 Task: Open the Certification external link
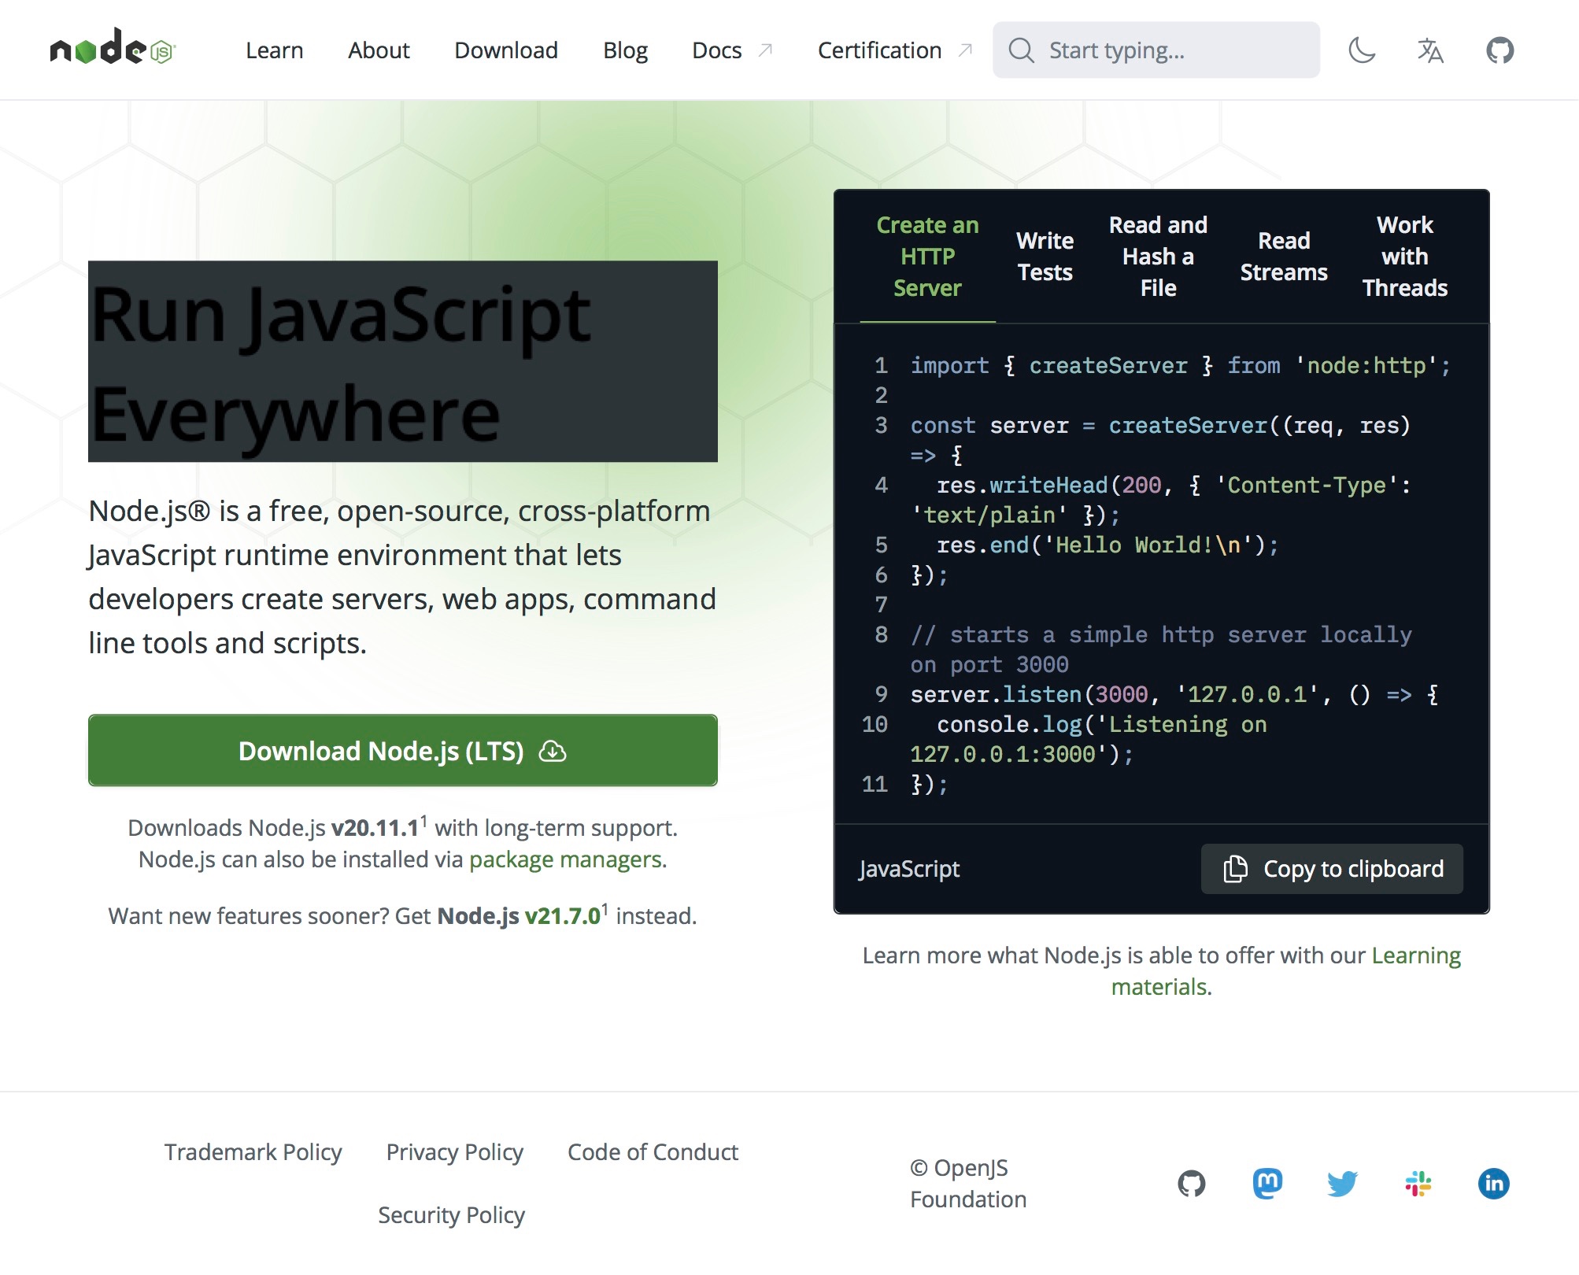(x=895, y=50)
